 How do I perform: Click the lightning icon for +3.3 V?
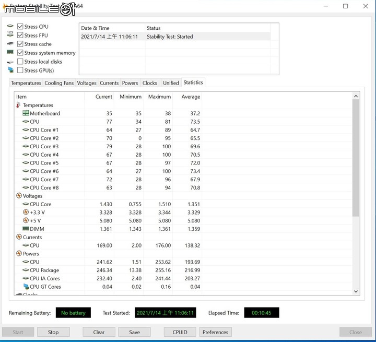[x=26, y=212]
